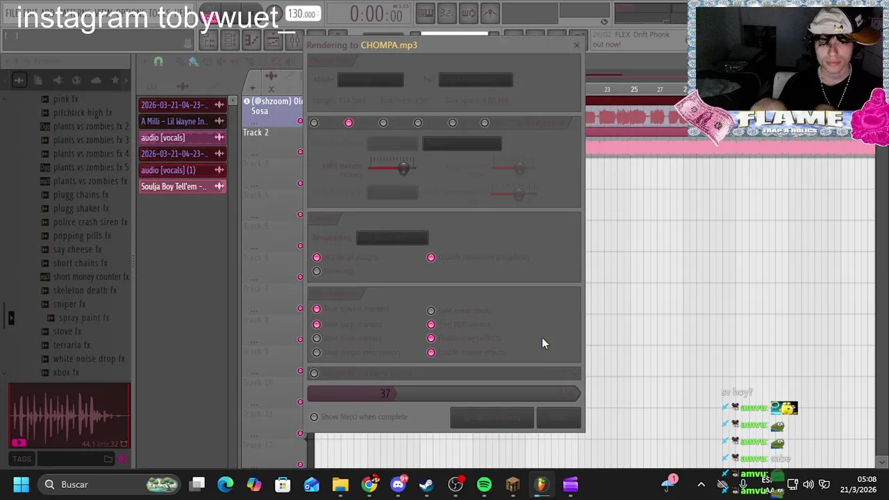
Task: Select 'short money counter fx' in browser
Action: pyautogui.click(x=91, y=277)
